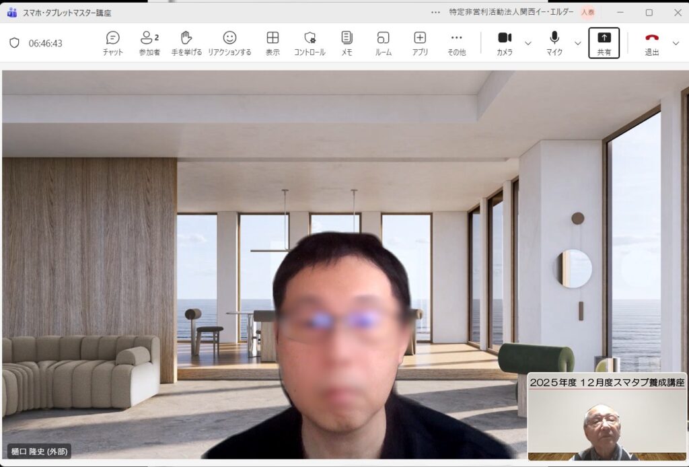Screen dimensions: 689x467
Task: Leave meeting with 退出 button
Action: 652,43
